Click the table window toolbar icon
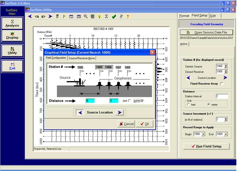The height and width of the screenshot is (171, 237). [x=79, y=16]
